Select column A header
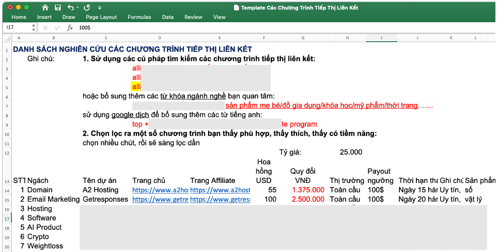Screen dimensions: 498x252 pyautogui.click(x=19, y=38)
